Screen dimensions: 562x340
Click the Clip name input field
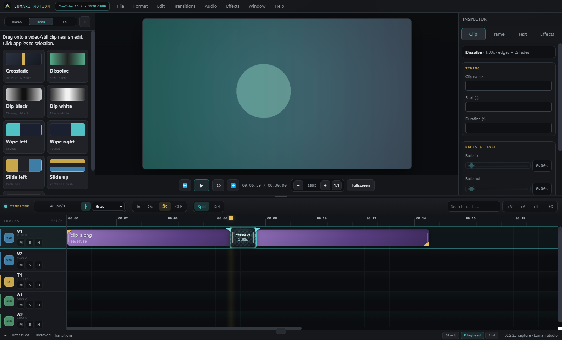click(x=508, y=86)
